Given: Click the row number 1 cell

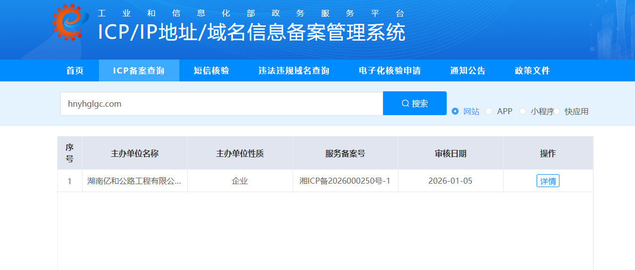Looking at the screenshot, I should point(70,181).
